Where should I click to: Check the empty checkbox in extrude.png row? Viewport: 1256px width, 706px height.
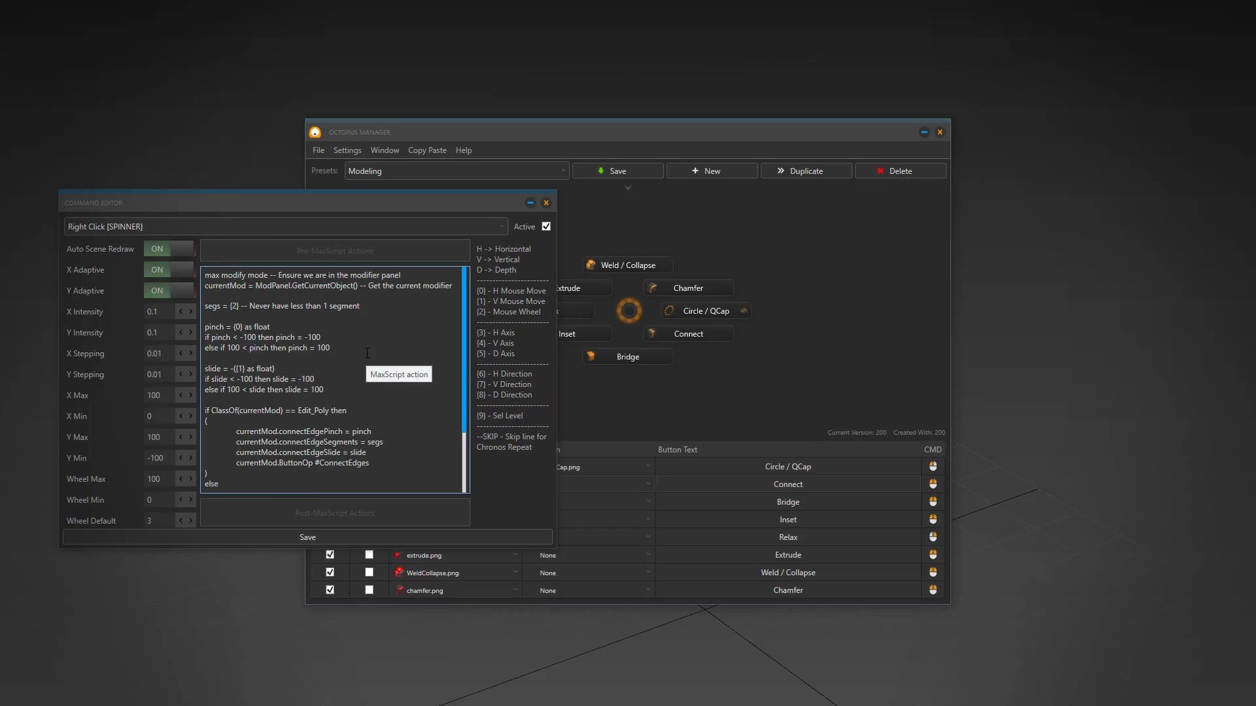[x=369, y=554]
